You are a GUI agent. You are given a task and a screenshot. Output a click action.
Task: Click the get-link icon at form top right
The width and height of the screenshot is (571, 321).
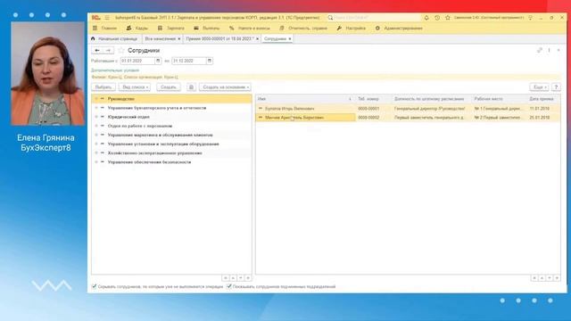pos(540,50)
